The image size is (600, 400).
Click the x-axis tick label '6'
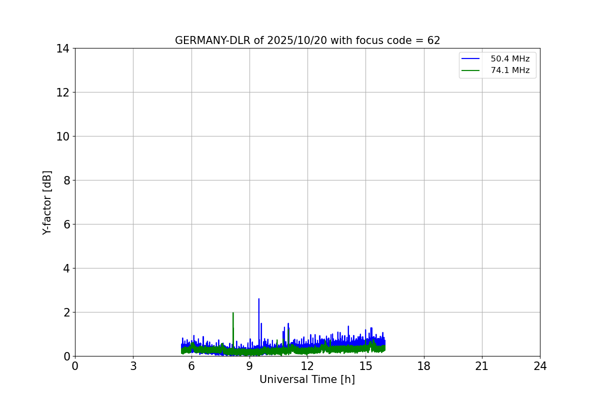(191, 366)
